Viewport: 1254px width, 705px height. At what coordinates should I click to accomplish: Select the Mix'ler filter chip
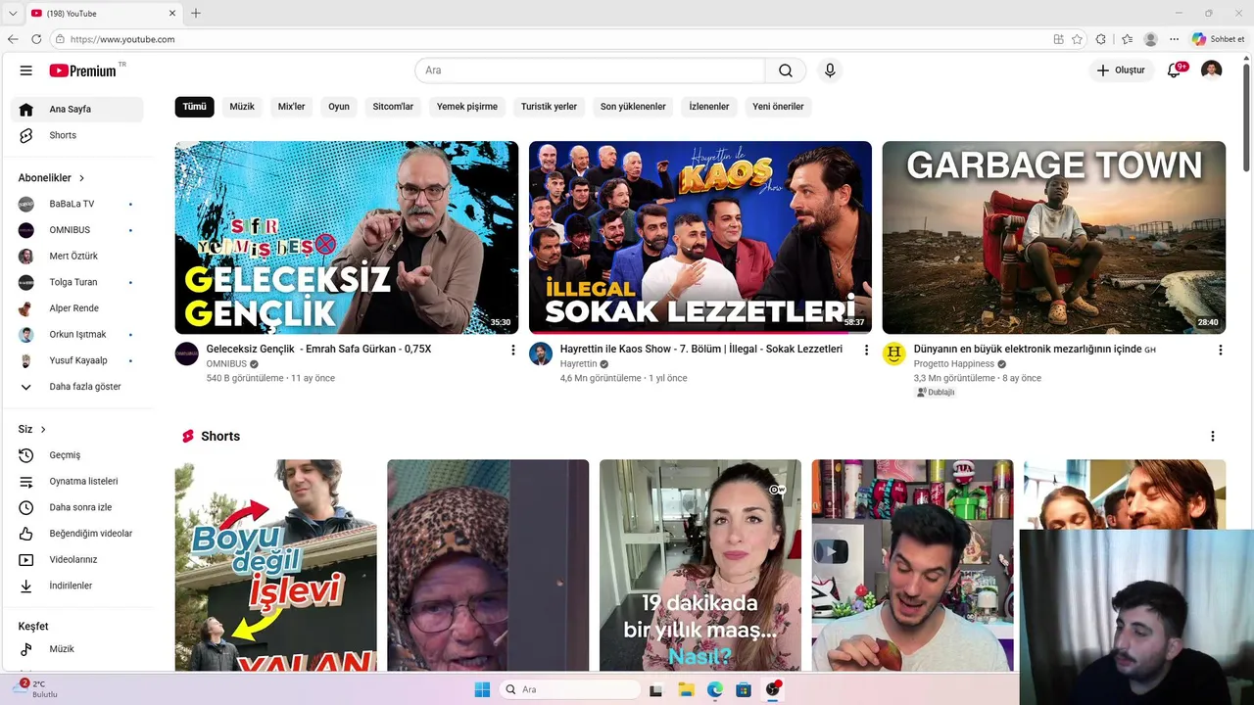click(292, 107)
